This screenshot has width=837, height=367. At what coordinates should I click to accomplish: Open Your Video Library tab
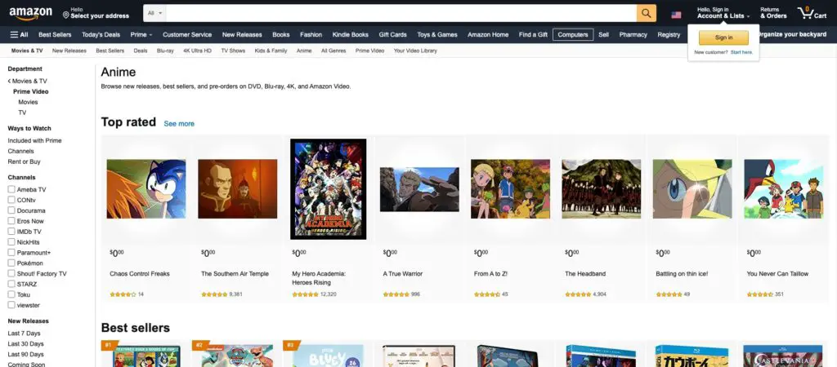tap(415, 51)
